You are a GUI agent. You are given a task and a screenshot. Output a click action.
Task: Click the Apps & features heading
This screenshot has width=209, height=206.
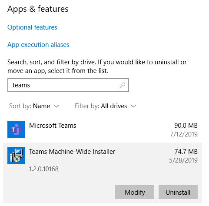(38, 9)
